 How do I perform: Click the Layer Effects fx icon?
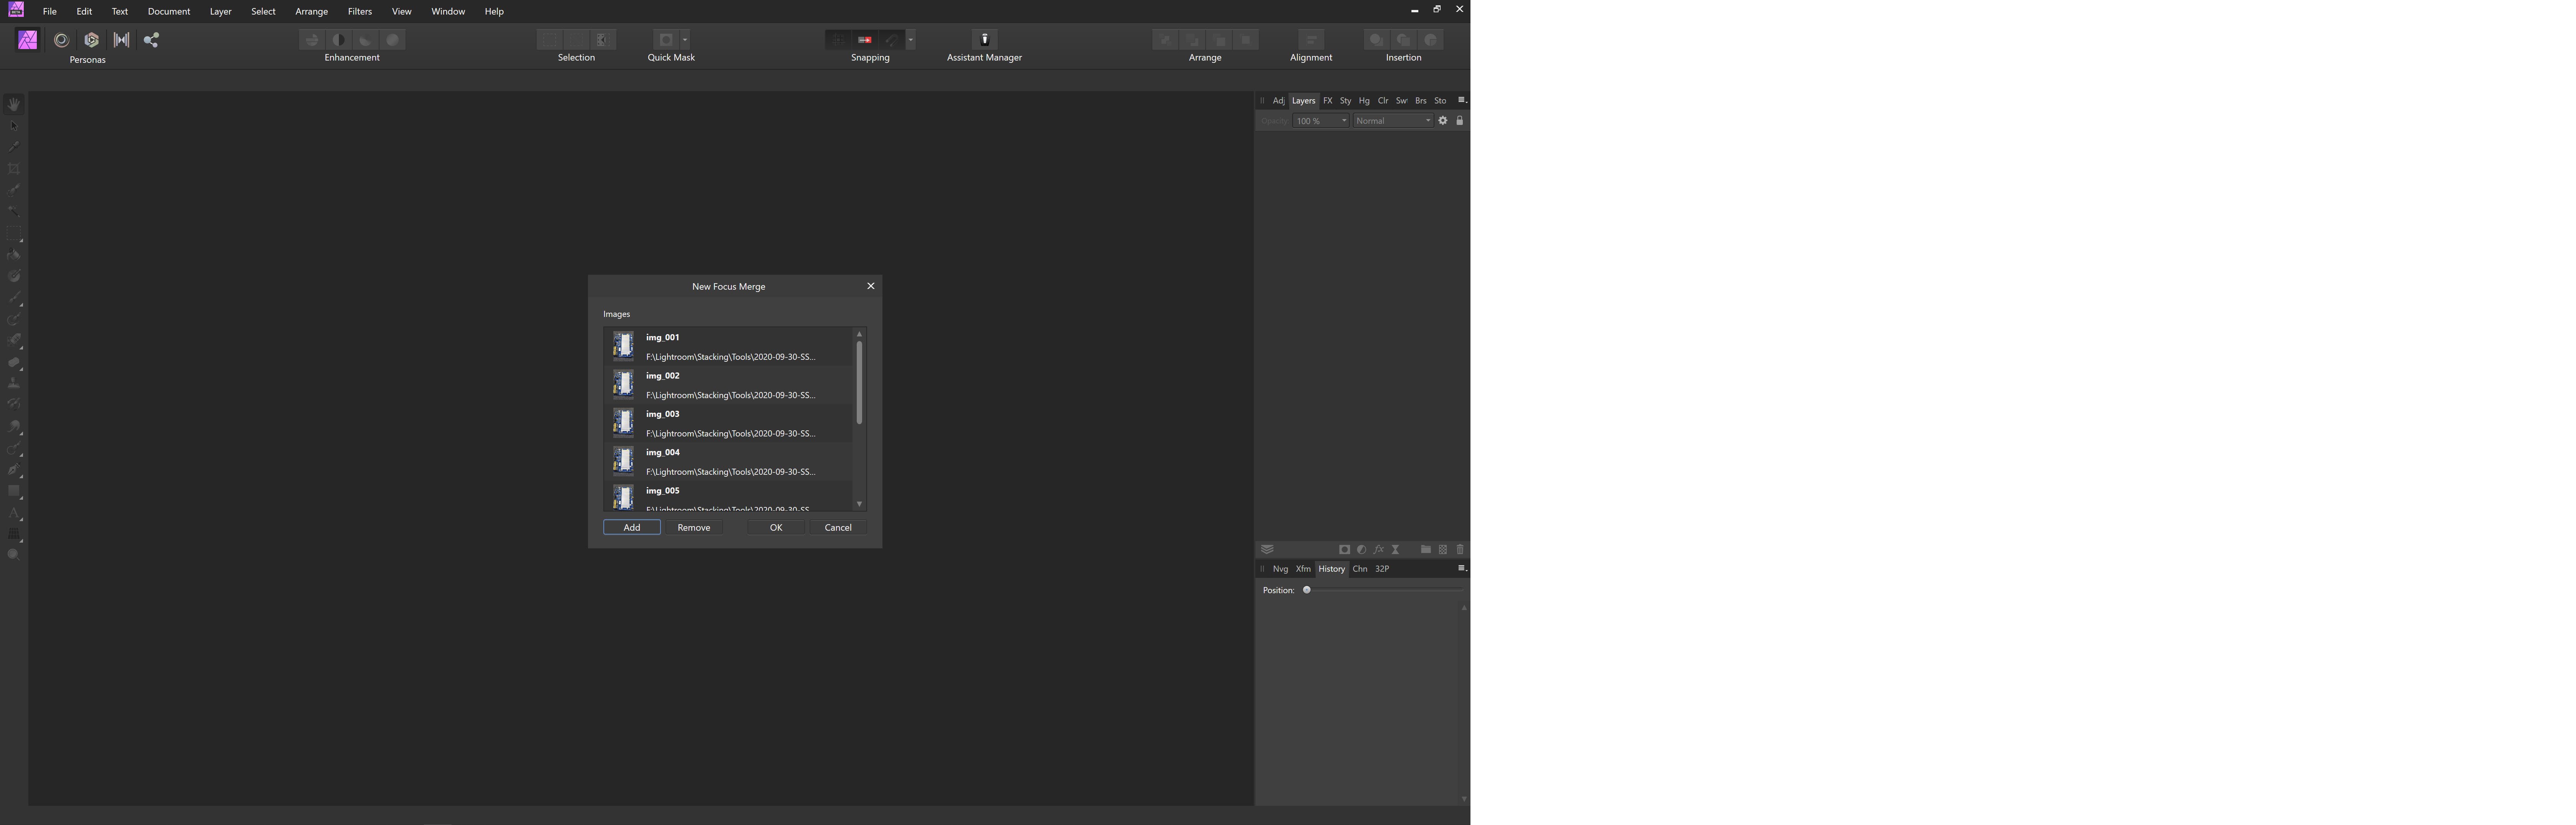(x=1379, y=550)
